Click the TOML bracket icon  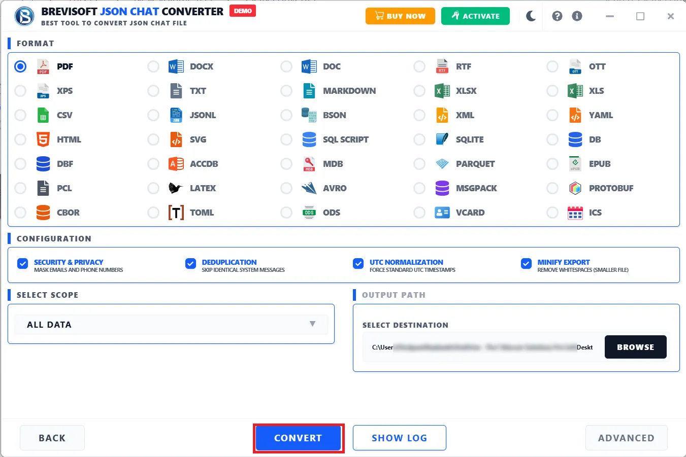pos(176,213)
